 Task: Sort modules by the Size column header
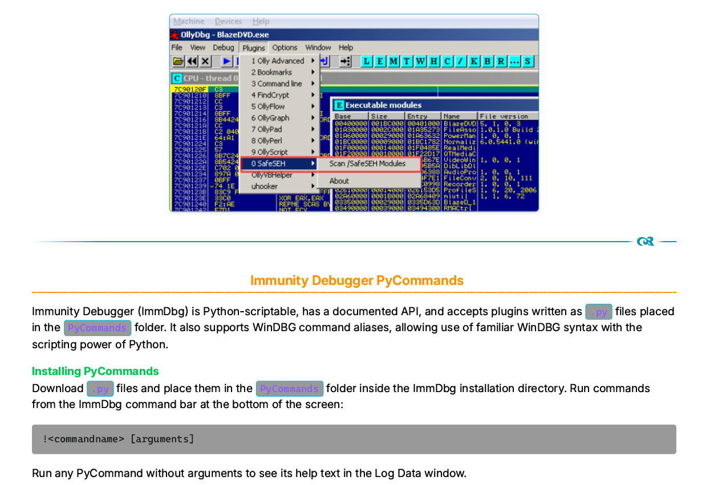pyautogui.click(x=387, y=116)
